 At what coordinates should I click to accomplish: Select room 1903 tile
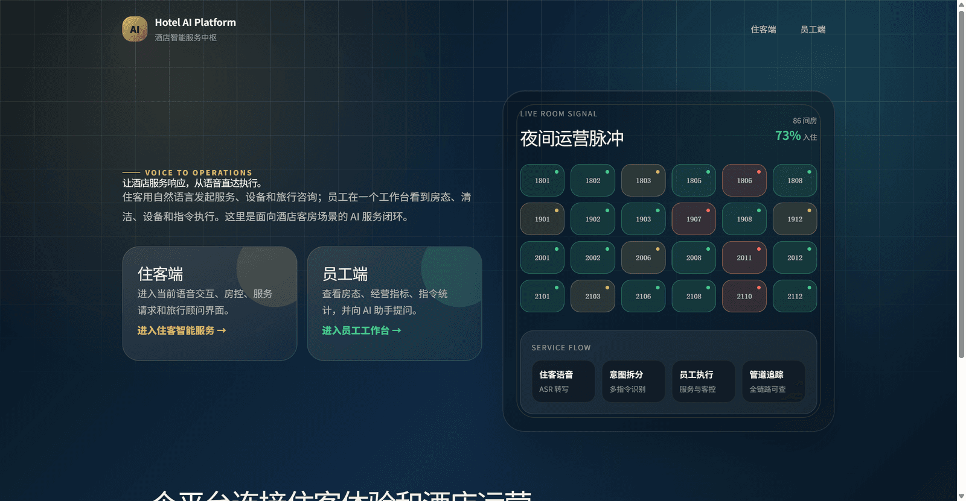coord(644,219)
